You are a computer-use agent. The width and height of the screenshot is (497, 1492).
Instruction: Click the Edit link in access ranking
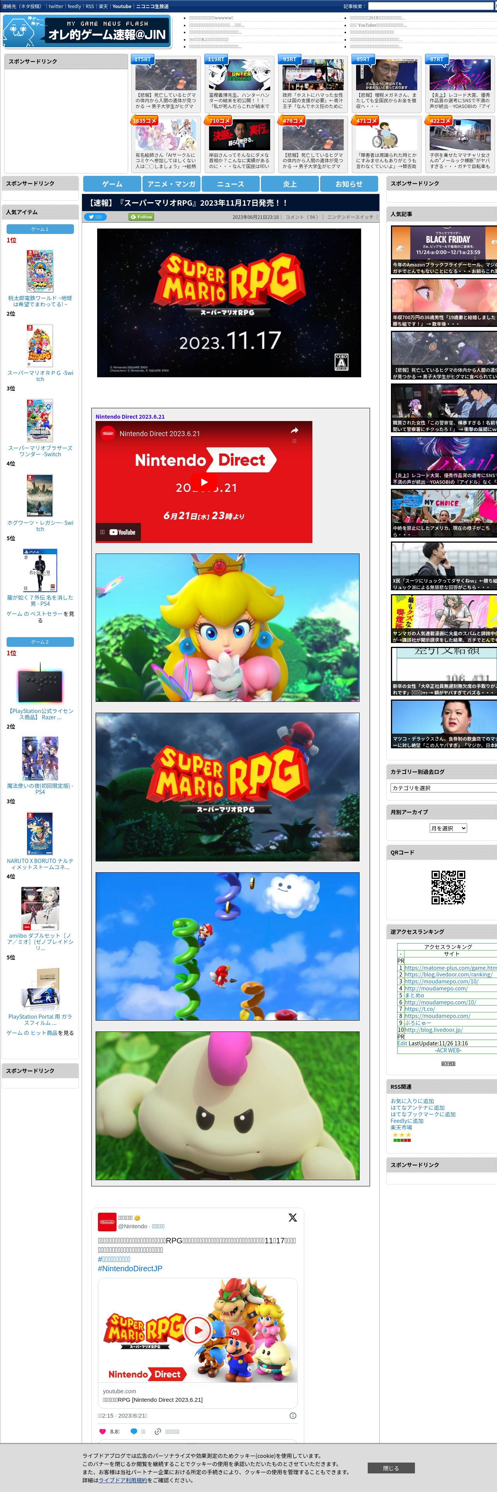(402, 1043)
